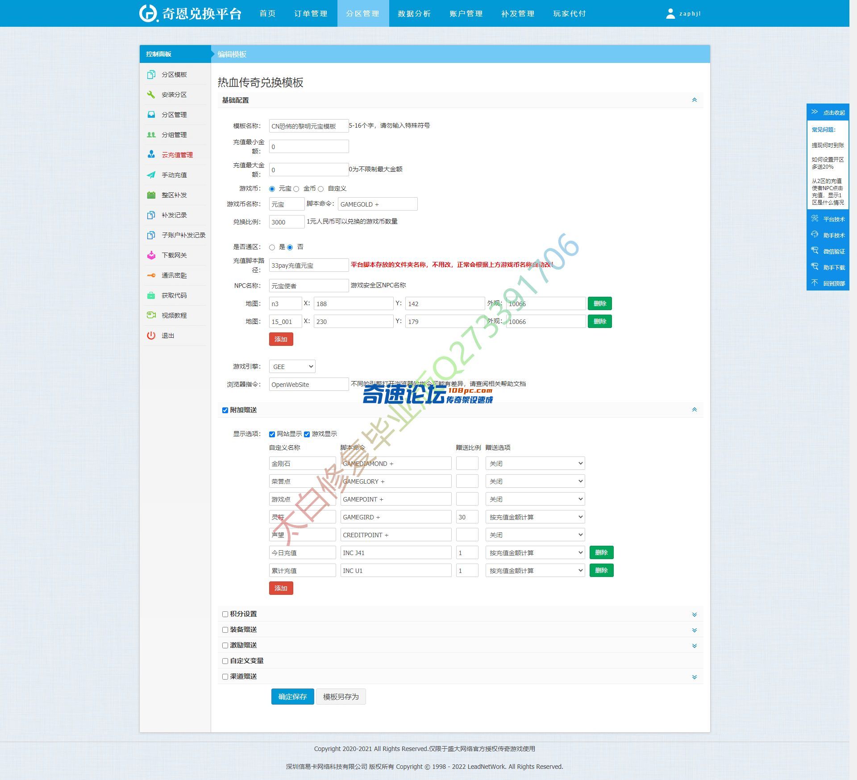Click the 助手技术 headset icon

815,235
